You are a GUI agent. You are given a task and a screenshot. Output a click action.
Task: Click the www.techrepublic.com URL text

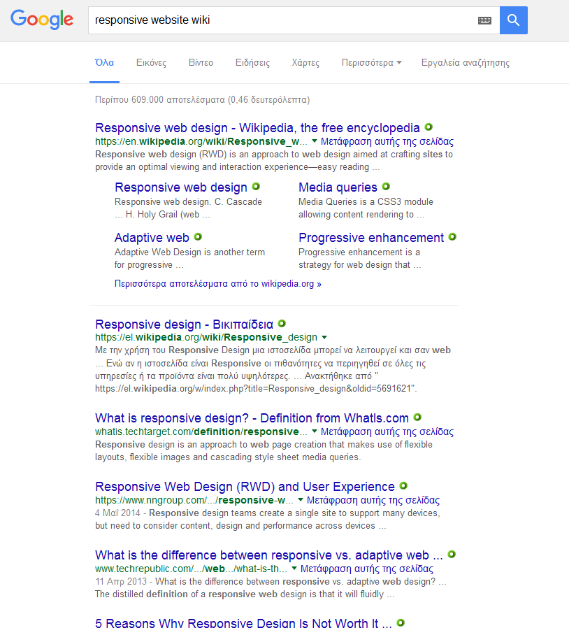191,569
